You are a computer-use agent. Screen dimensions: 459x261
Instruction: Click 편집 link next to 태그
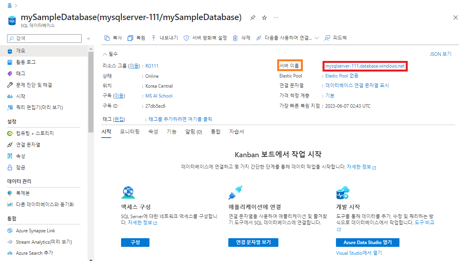[119, 119]
